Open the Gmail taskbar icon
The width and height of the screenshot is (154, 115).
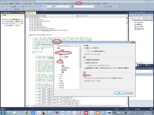[x=39, y=113]
